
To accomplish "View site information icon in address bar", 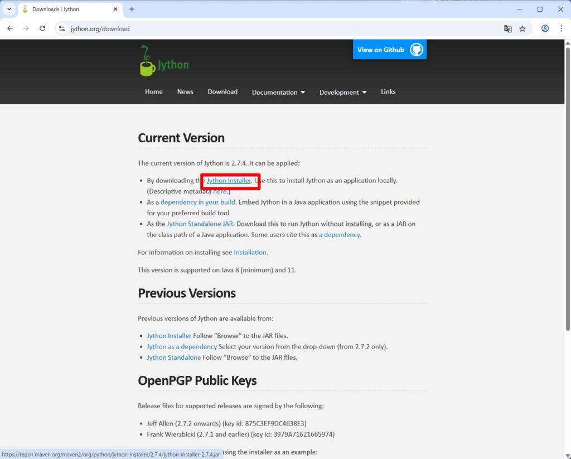I will coord(62,28).
